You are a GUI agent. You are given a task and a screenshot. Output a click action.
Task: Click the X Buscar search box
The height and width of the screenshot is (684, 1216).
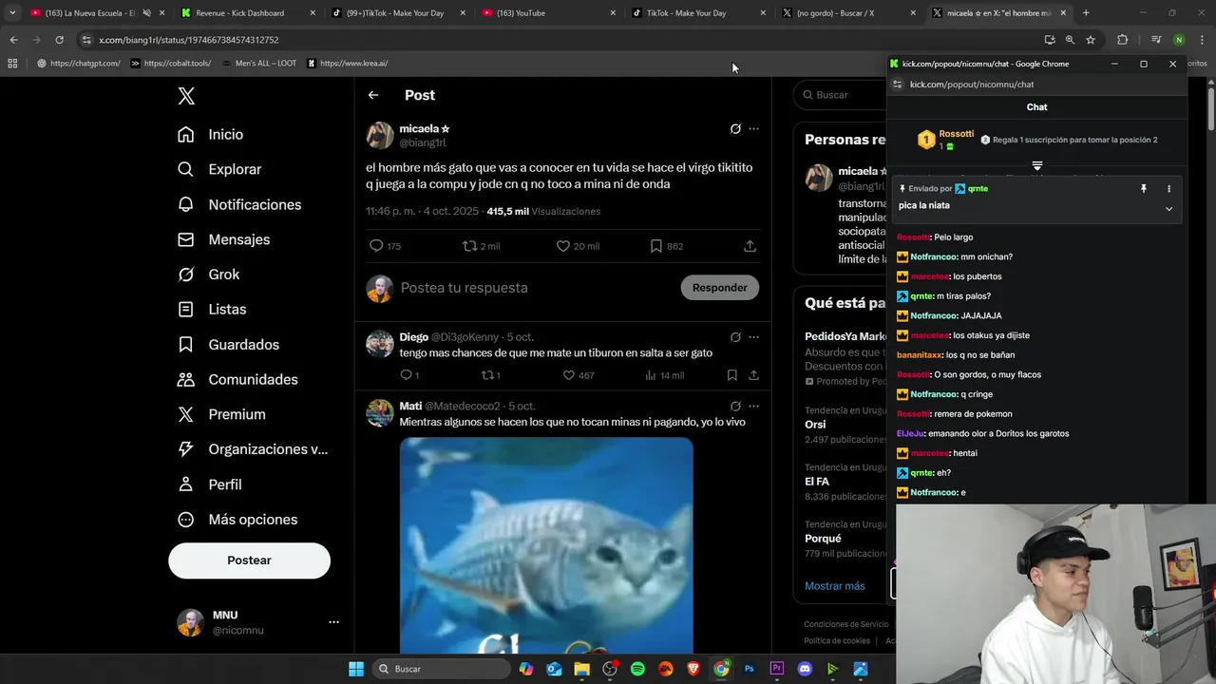(x=841, y=95)
